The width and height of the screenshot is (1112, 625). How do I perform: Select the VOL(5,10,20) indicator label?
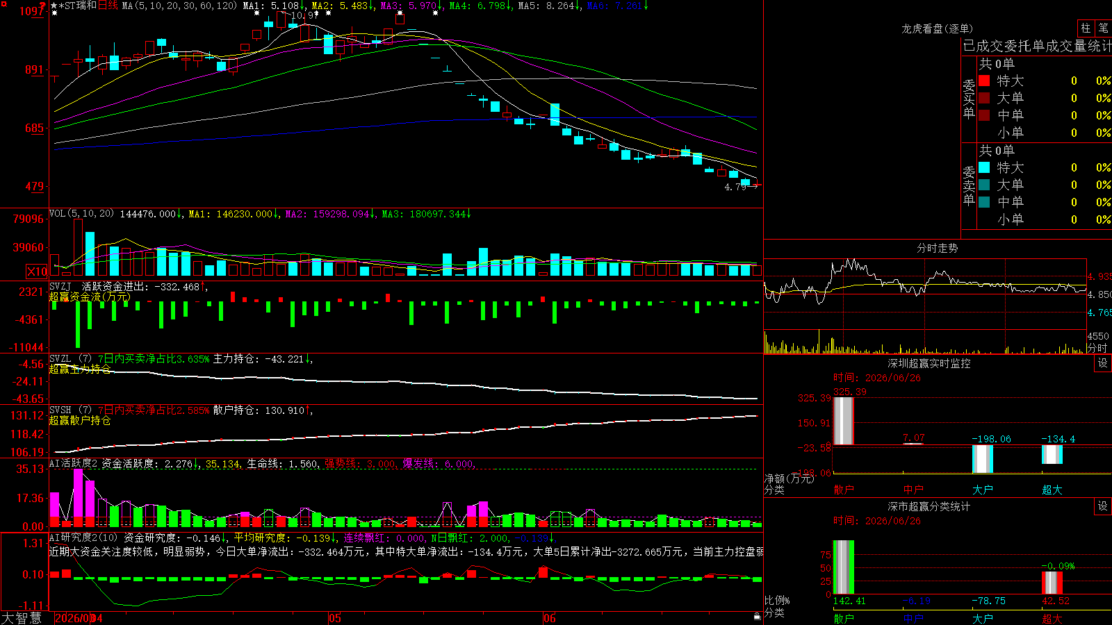[81, 214]
